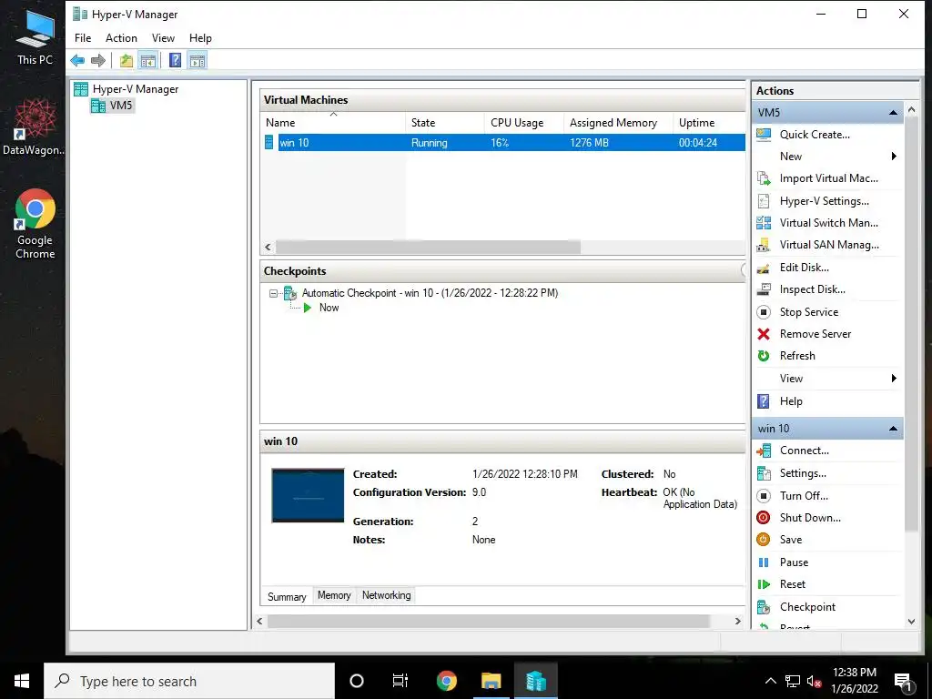Select the win 10 virtual machine row

pos(504,143)
